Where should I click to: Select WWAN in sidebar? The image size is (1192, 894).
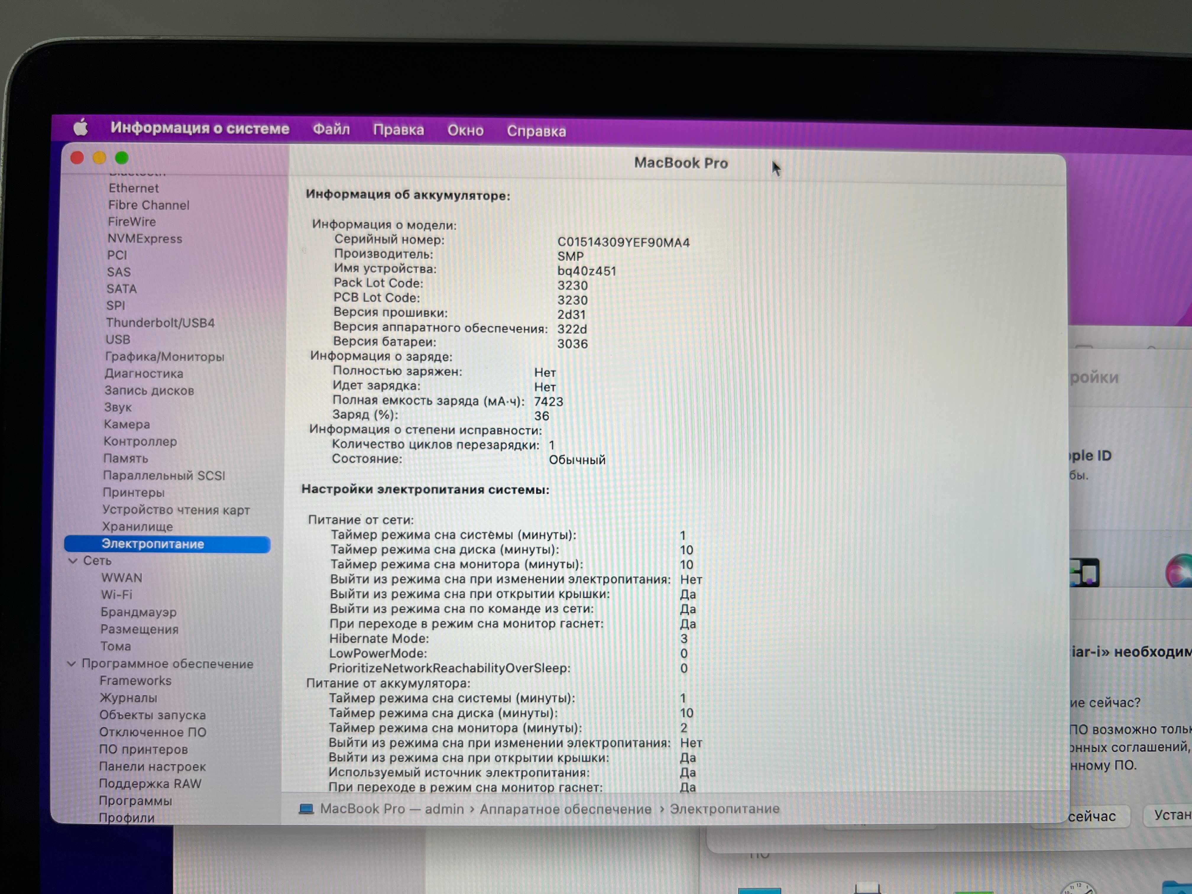[122, 578]
